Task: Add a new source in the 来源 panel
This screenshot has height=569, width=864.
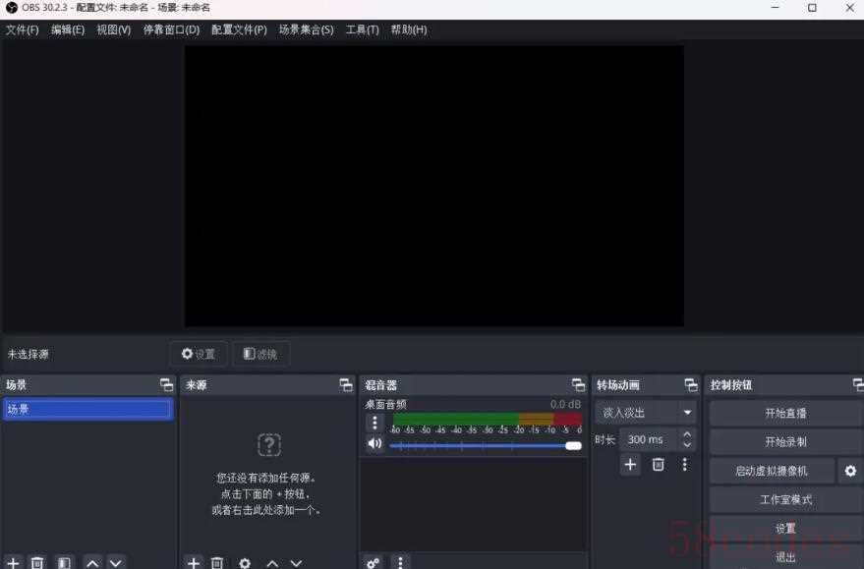Action: (x=194, y=563)
